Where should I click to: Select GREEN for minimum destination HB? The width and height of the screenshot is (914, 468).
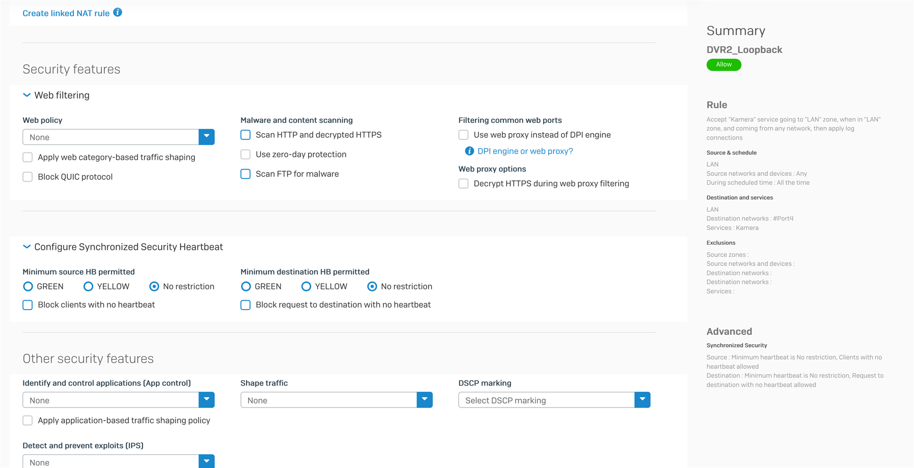coord(246,286)
